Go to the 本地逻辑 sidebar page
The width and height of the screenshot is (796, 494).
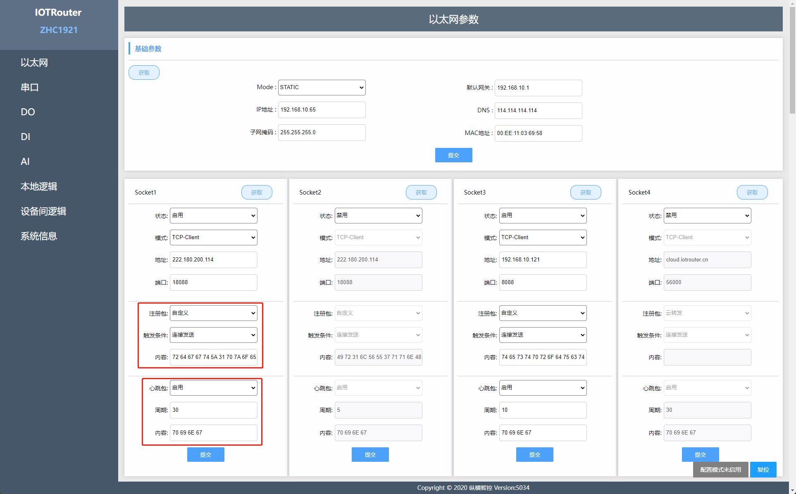[x=39, y=186]
